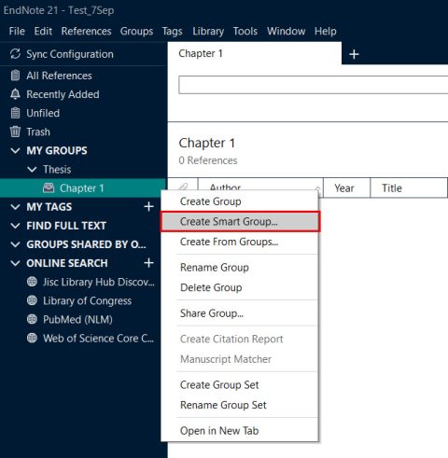
Task: Open the Window menu
Action: click(x=286, y=31)
